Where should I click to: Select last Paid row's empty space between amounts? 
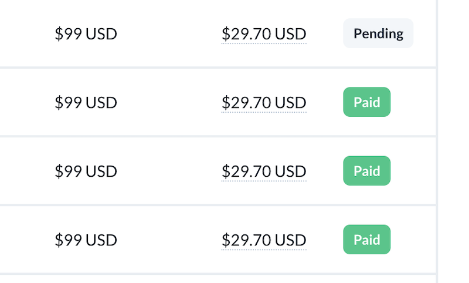tap(169, 240)
